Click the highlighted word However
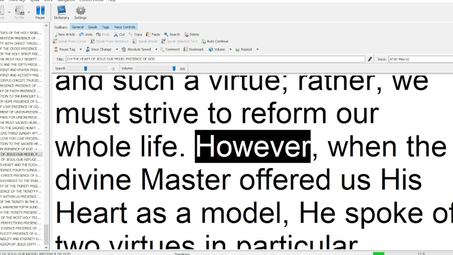This screenshot has width=453, height=255. pos(253,146)
